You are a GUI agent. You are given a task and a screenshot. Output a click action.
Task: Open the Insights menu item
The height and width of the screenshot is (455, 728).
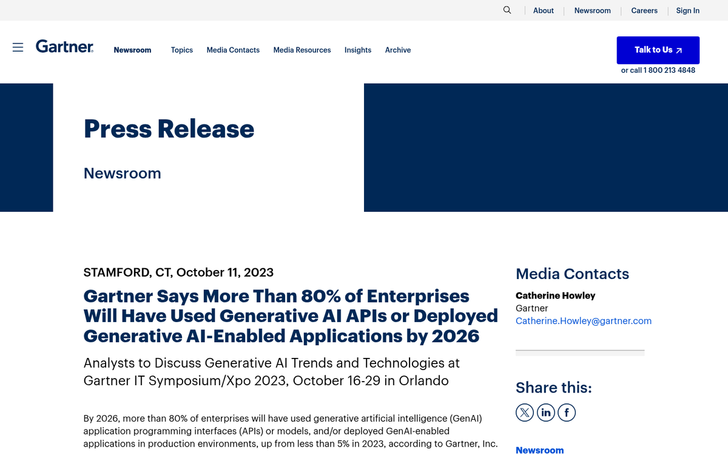[x=358, y=50]
